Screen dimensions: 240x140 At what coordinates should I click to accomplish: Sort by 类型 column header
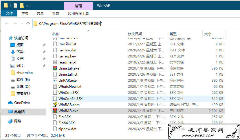tap(173, 34)
